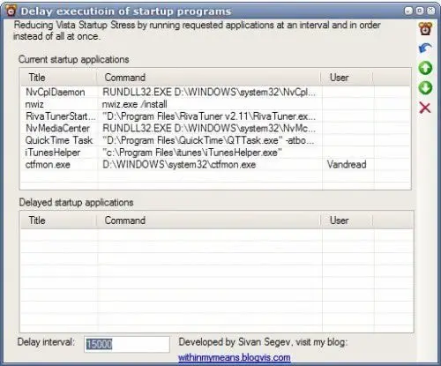Move item up with green arrow
Viewport: 441px width, 366px height.
(x=425, y=68)
